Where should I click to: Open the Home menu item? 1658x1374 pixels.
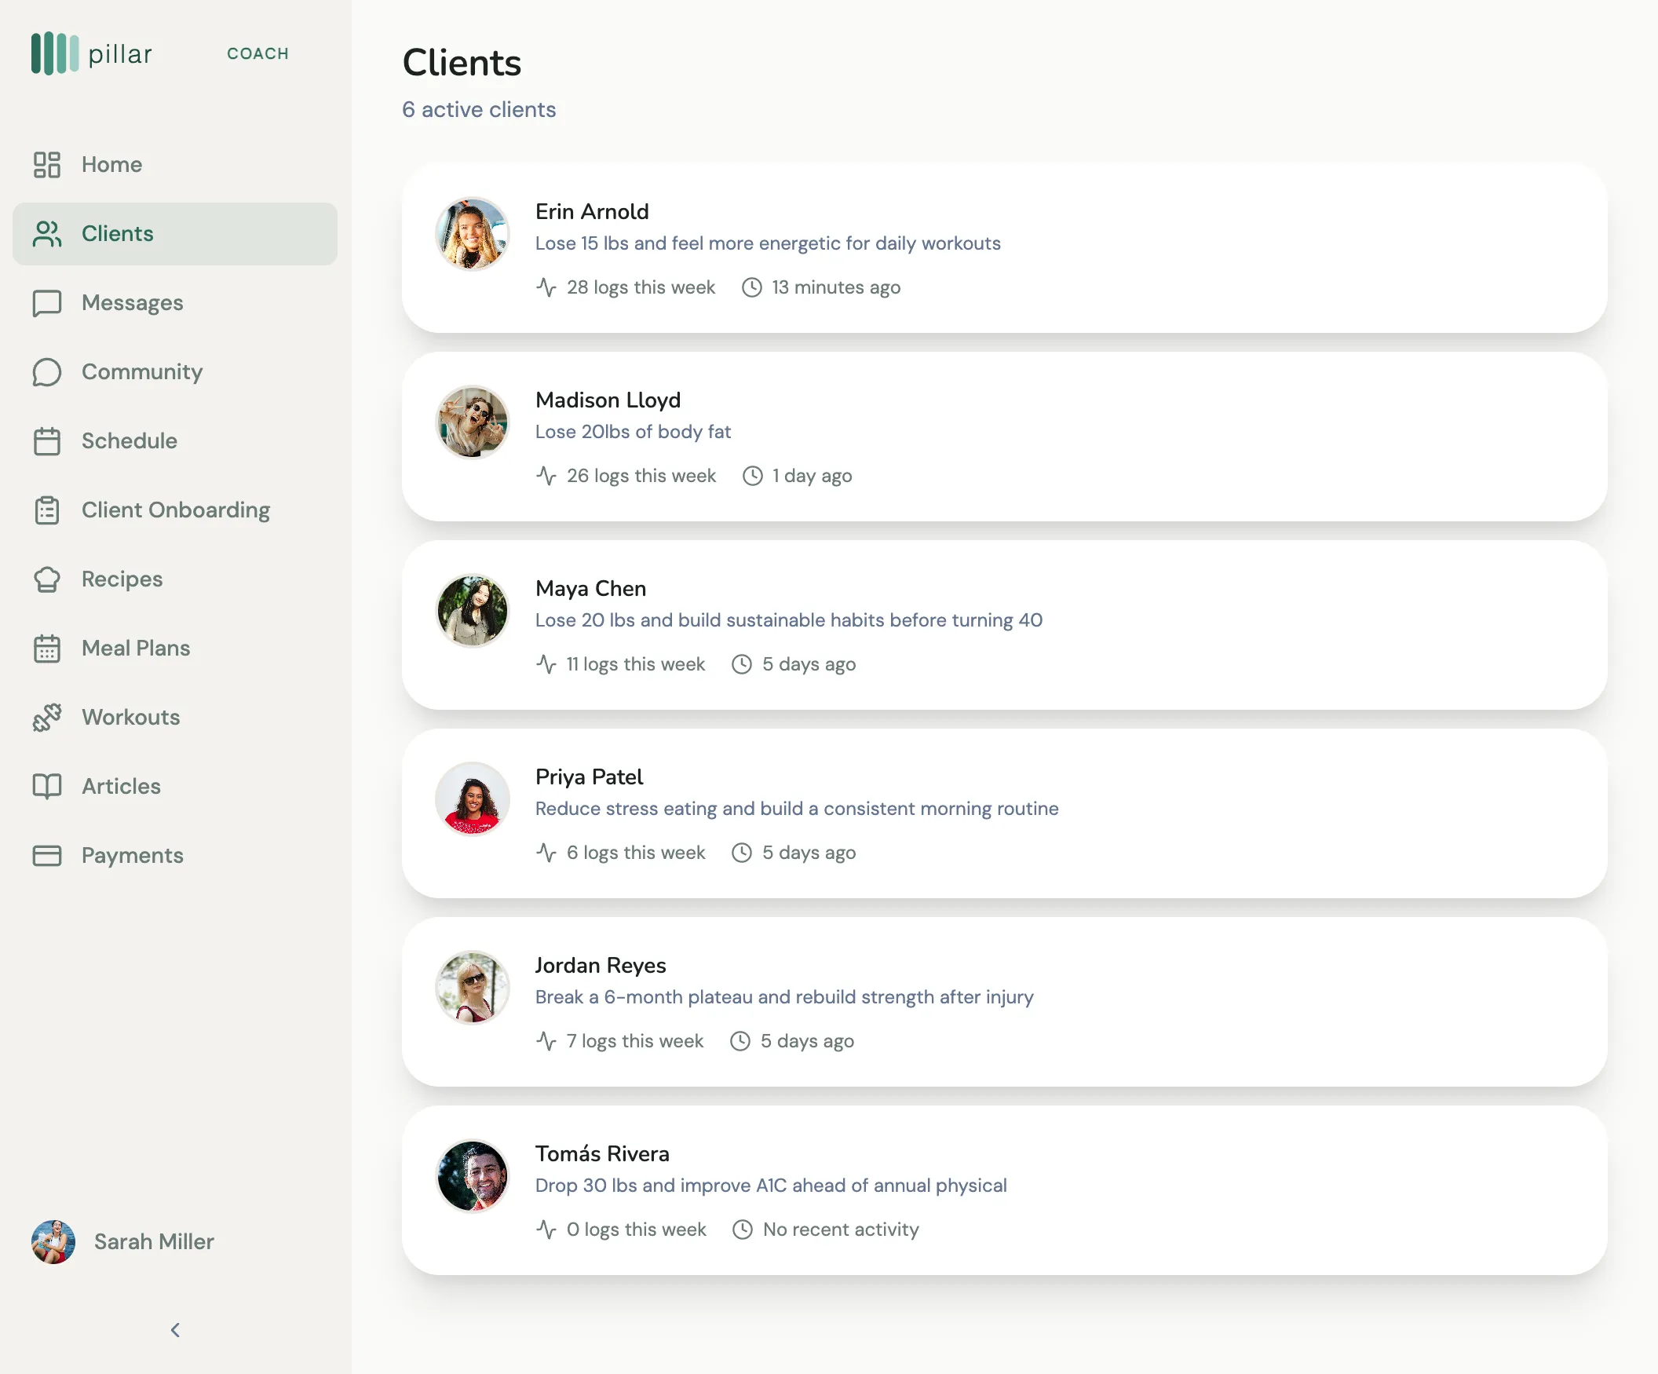pos(175,164)
